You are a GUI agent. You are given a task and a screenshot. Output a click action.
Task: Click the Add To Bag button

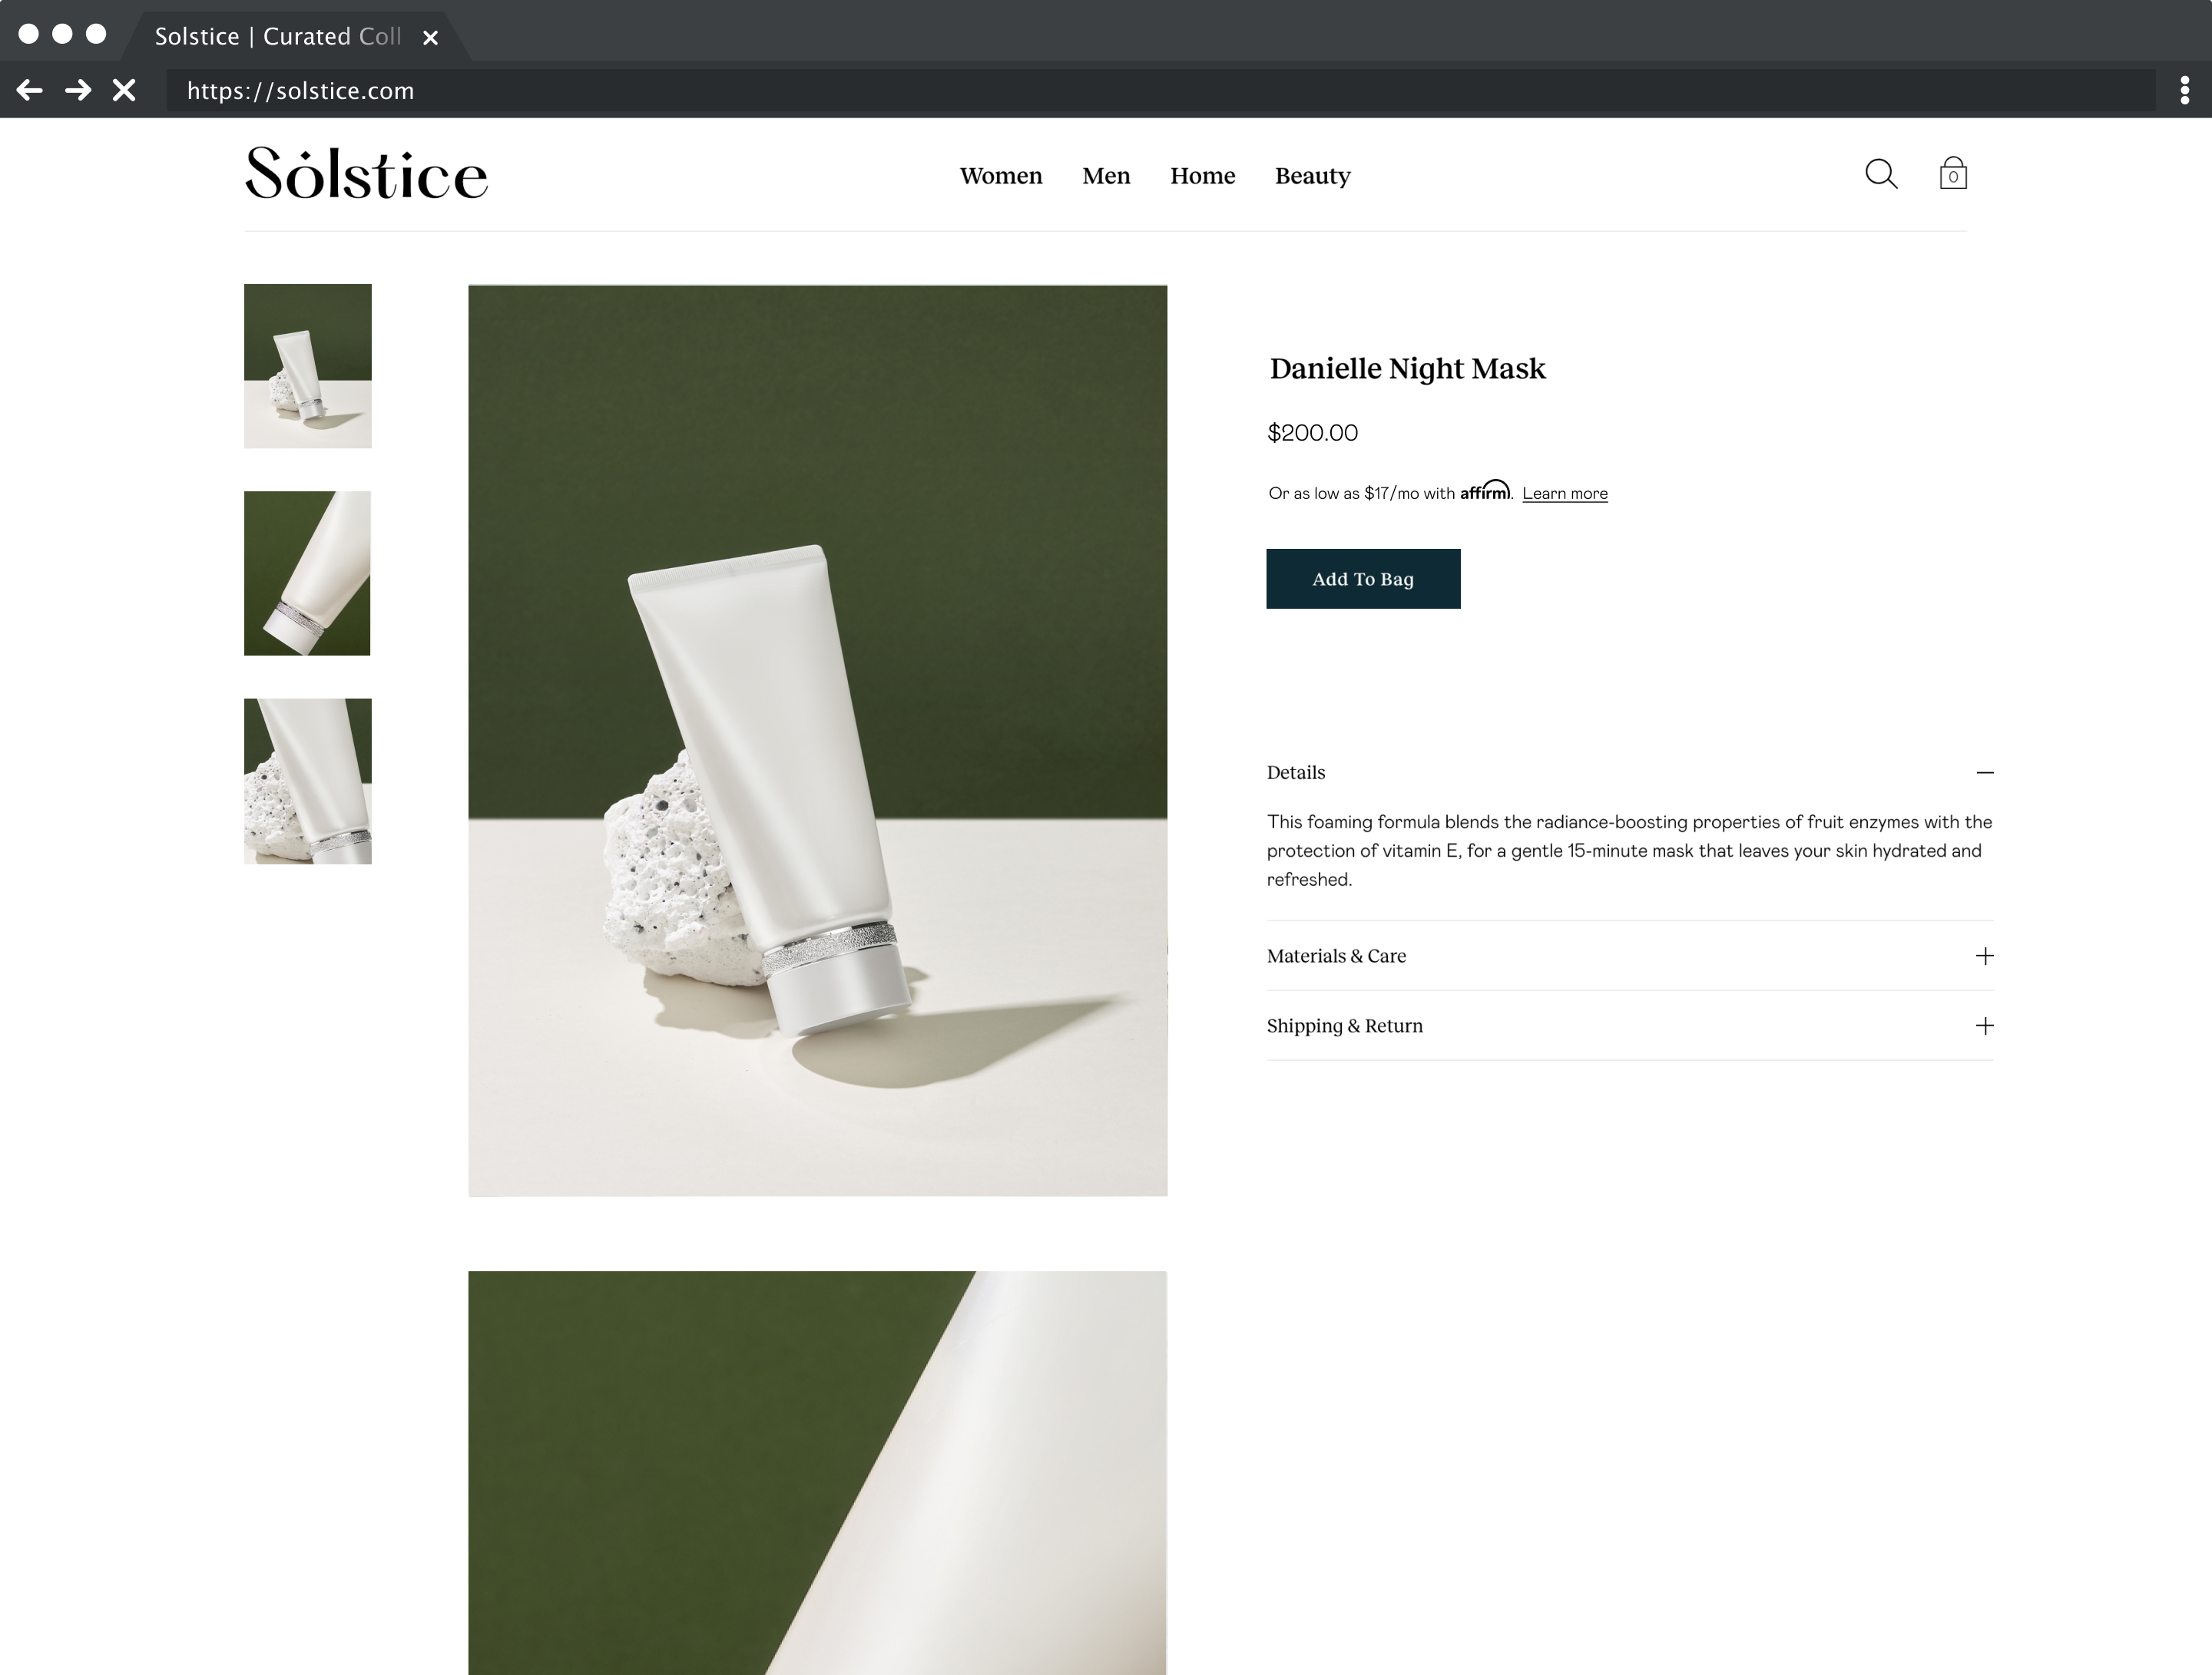point(1363,579)
